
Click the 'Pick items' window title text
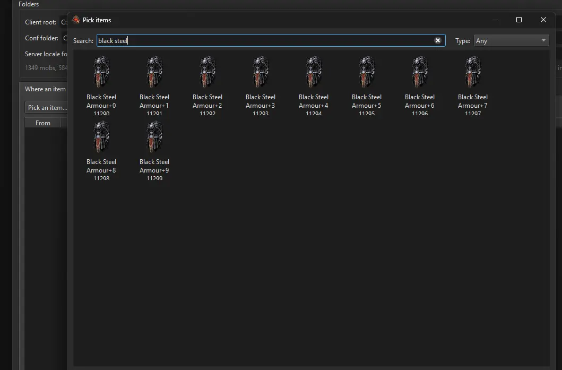pos(97,20)
